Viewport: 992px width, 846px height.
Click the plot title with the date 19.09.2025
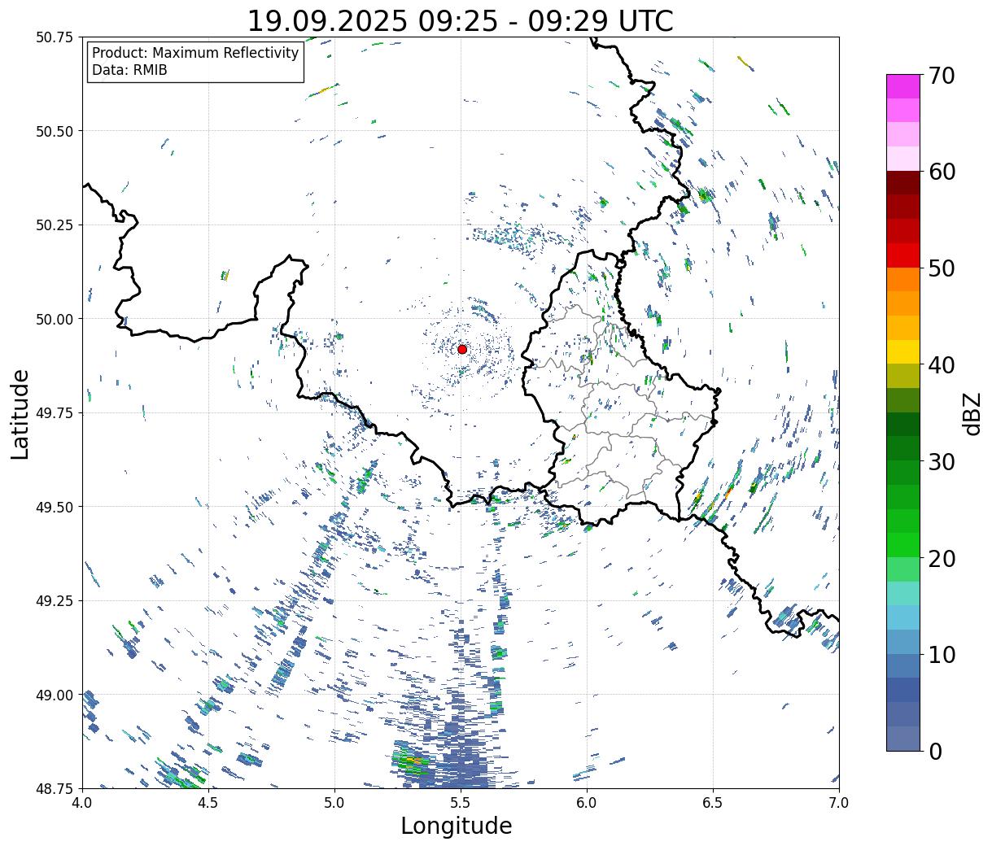460,20
